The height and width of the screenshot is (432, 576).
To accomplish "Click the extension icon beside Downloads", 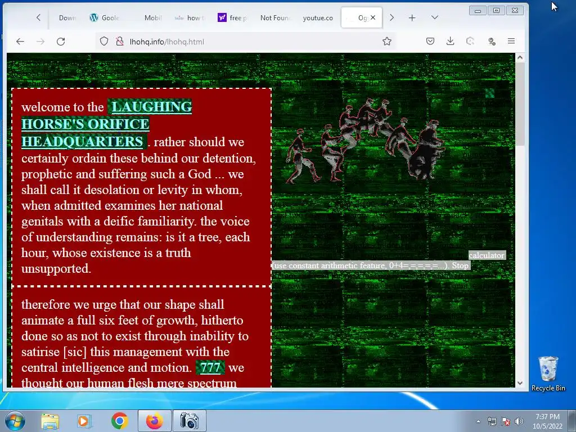I will point(471,41).
